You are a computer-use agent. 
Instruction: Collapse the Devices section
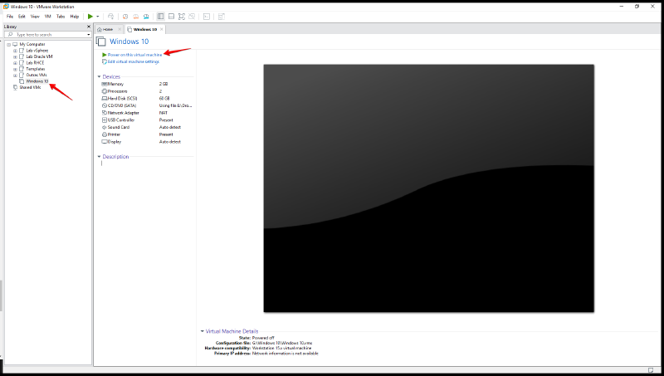coord(99,76)
